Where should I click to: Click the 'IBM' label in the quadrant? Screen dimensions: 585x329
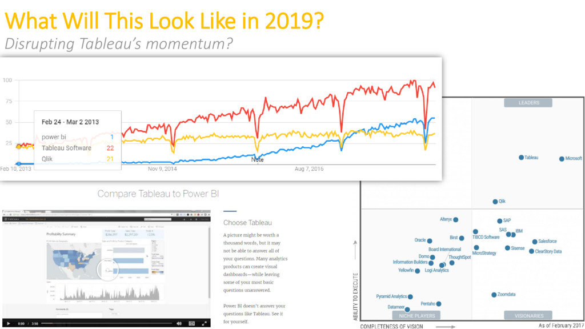(x=519, y=231)
